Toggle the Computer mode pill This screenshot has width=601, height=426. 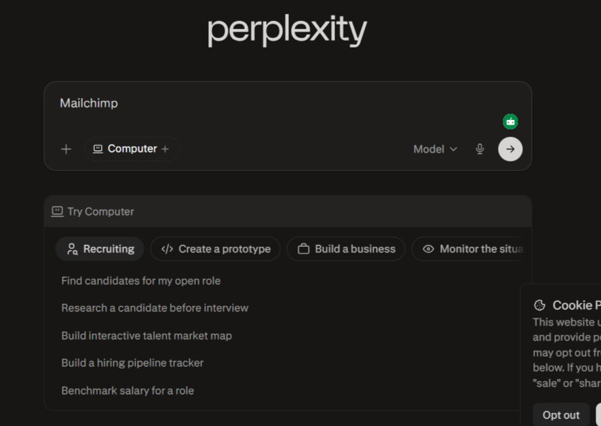132,149
